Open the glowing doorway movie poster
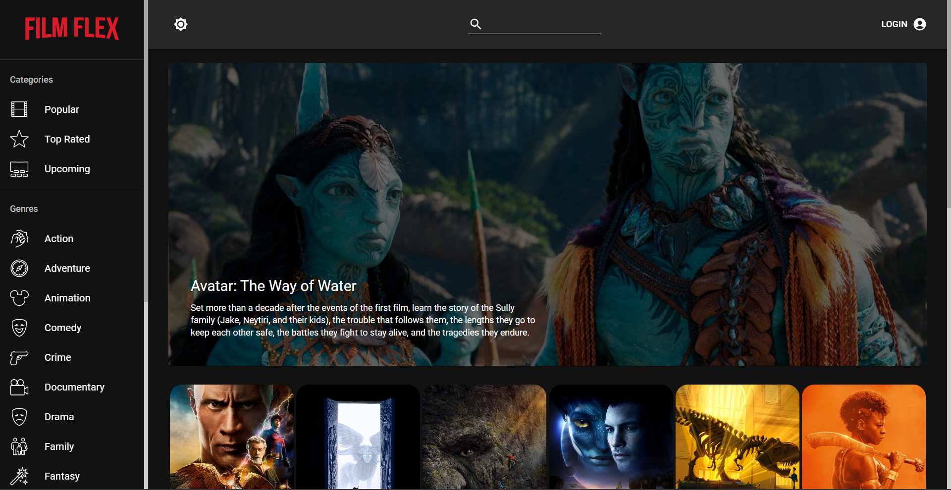 point(358,437)
